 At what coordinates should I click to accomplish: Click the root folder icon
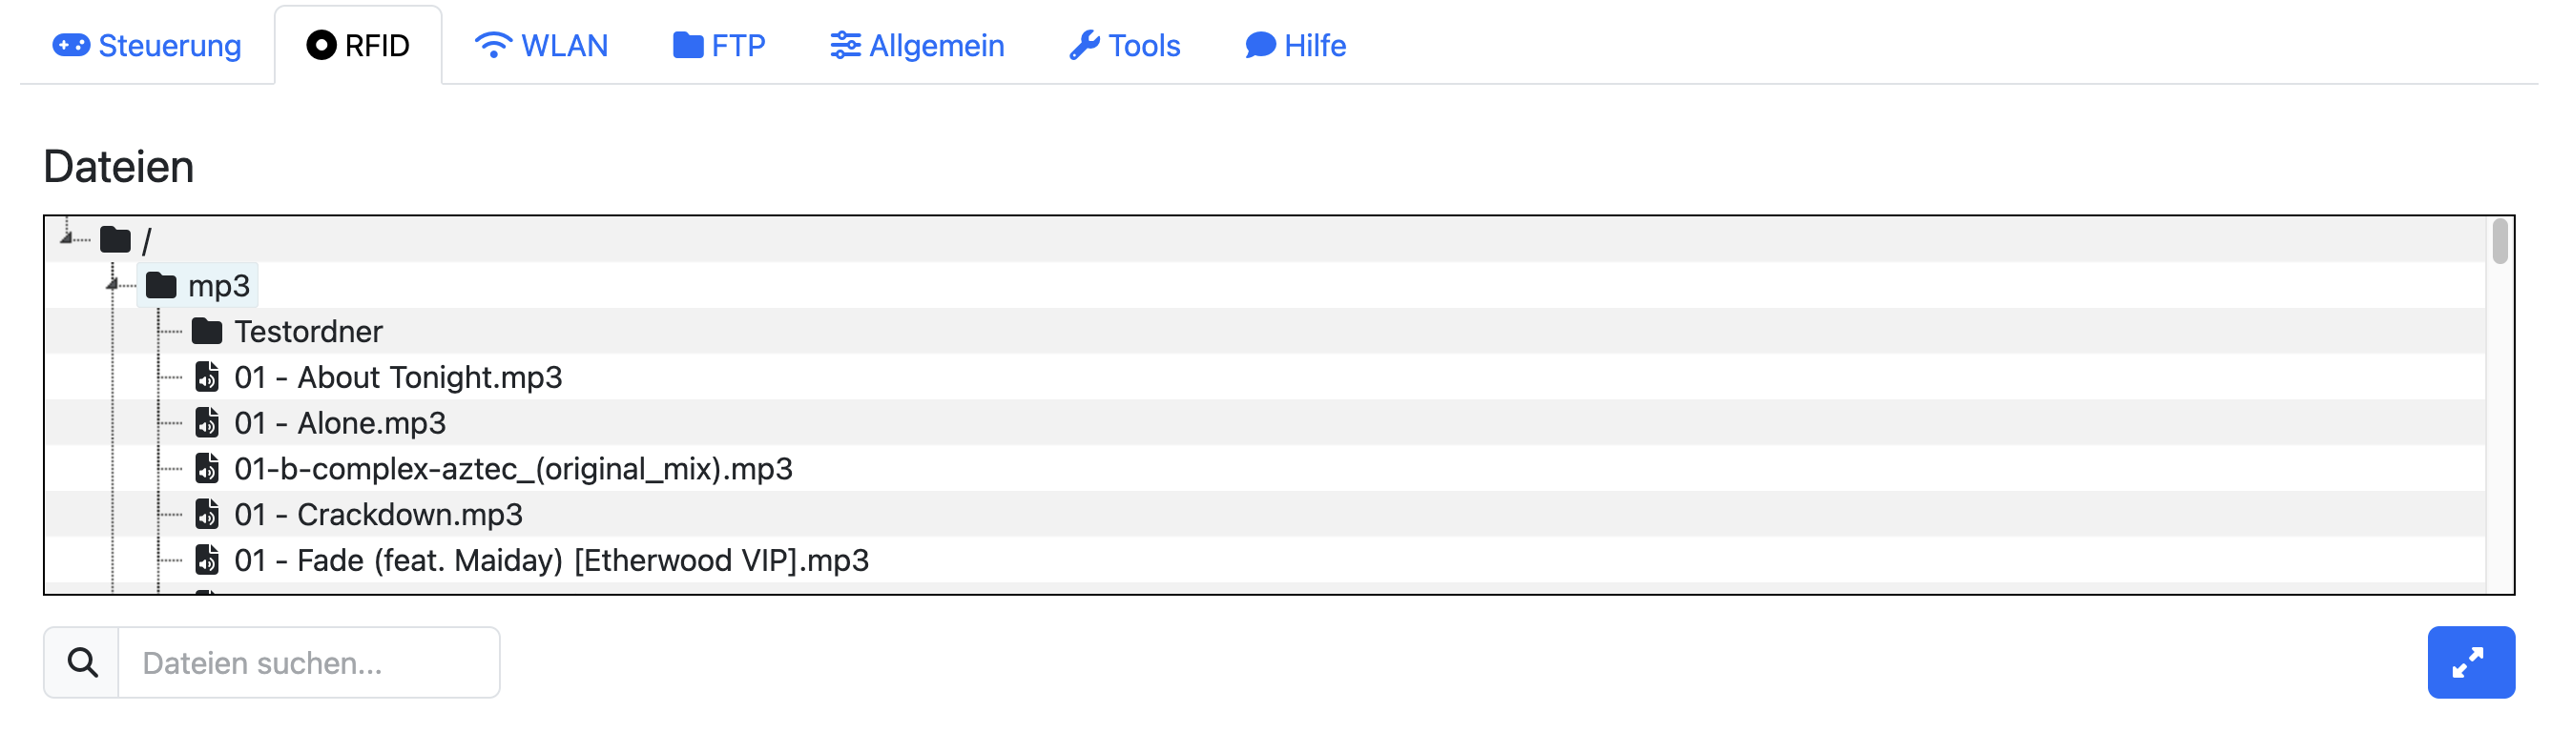click(115, 240)
